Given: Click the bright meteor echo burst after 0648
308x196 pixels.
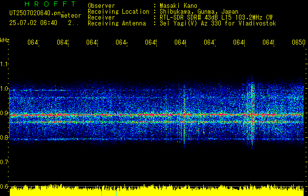Looking at the screenshot, I should [251, 112].
